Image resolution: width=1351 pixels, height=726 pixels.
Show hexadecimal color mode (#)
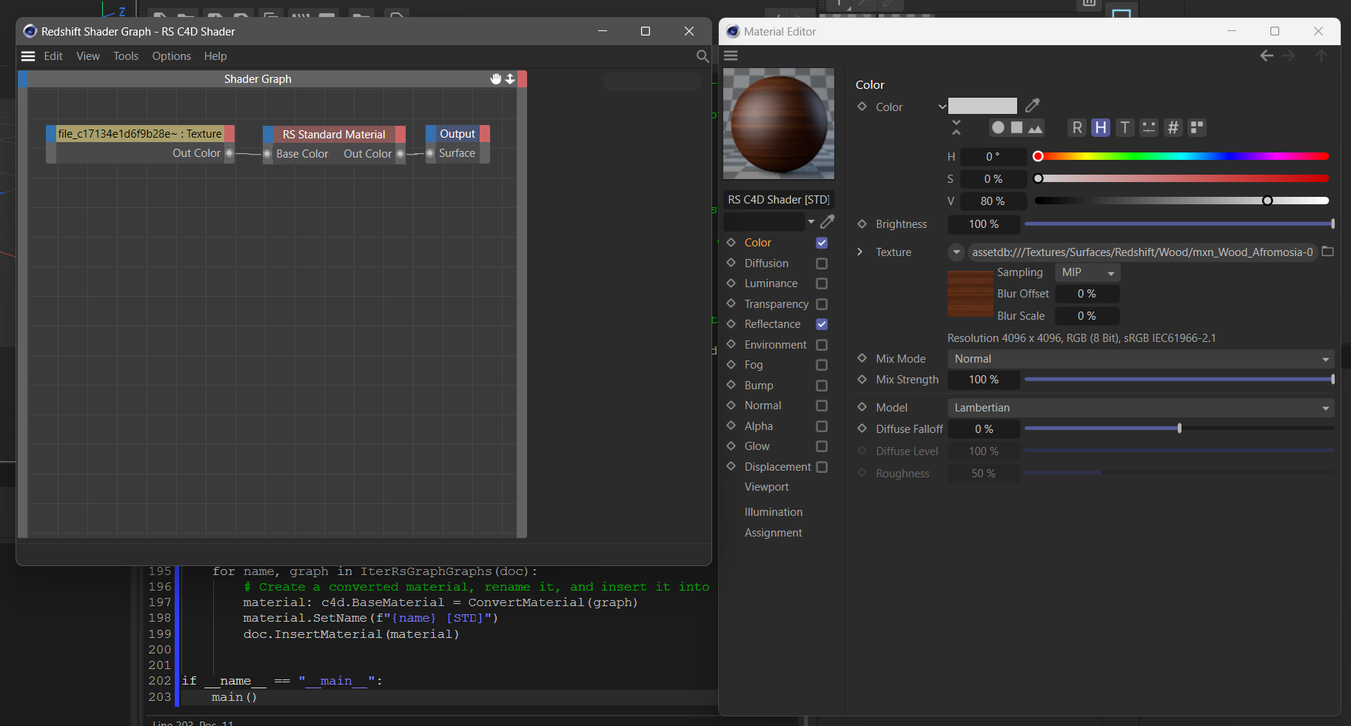point(1173,127)
